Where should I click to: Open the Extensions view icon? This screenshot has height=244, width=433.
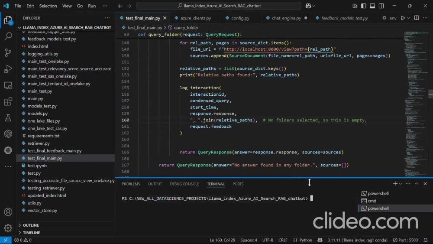[x=8, y=102]
